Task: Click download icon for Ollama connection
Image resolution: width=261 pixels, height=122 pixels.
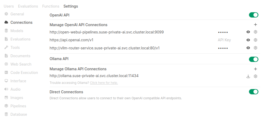Action: click(248, 76)
